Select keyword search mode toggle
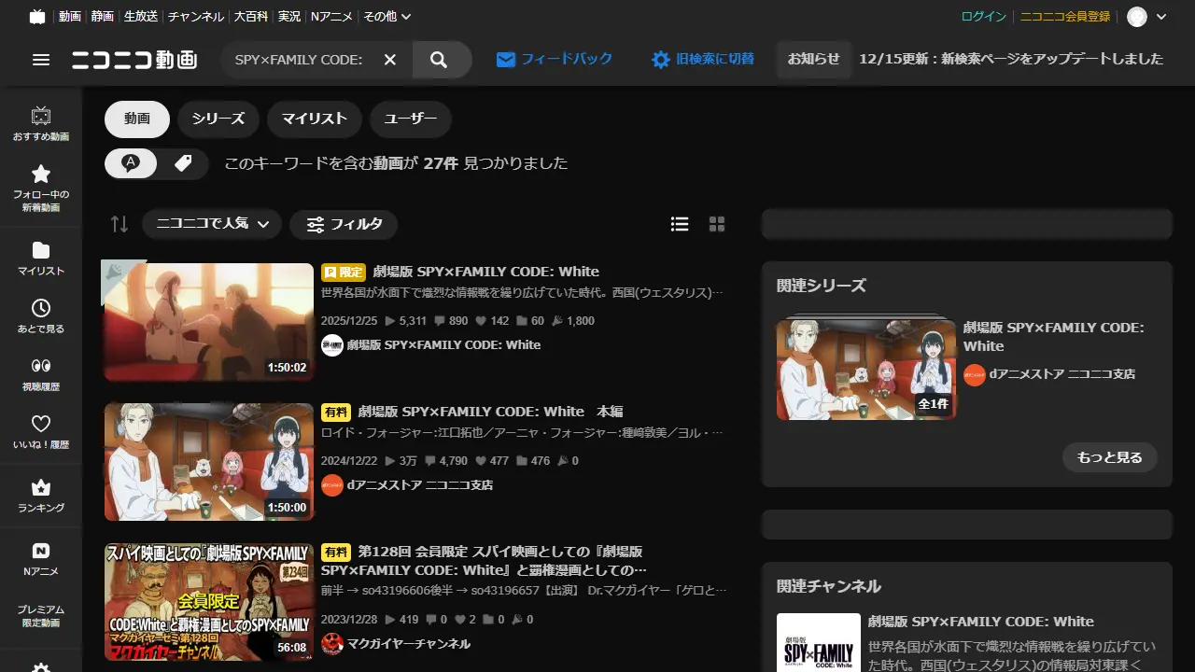The height and width of the screenshot is (672, 1195). [132, 163]
